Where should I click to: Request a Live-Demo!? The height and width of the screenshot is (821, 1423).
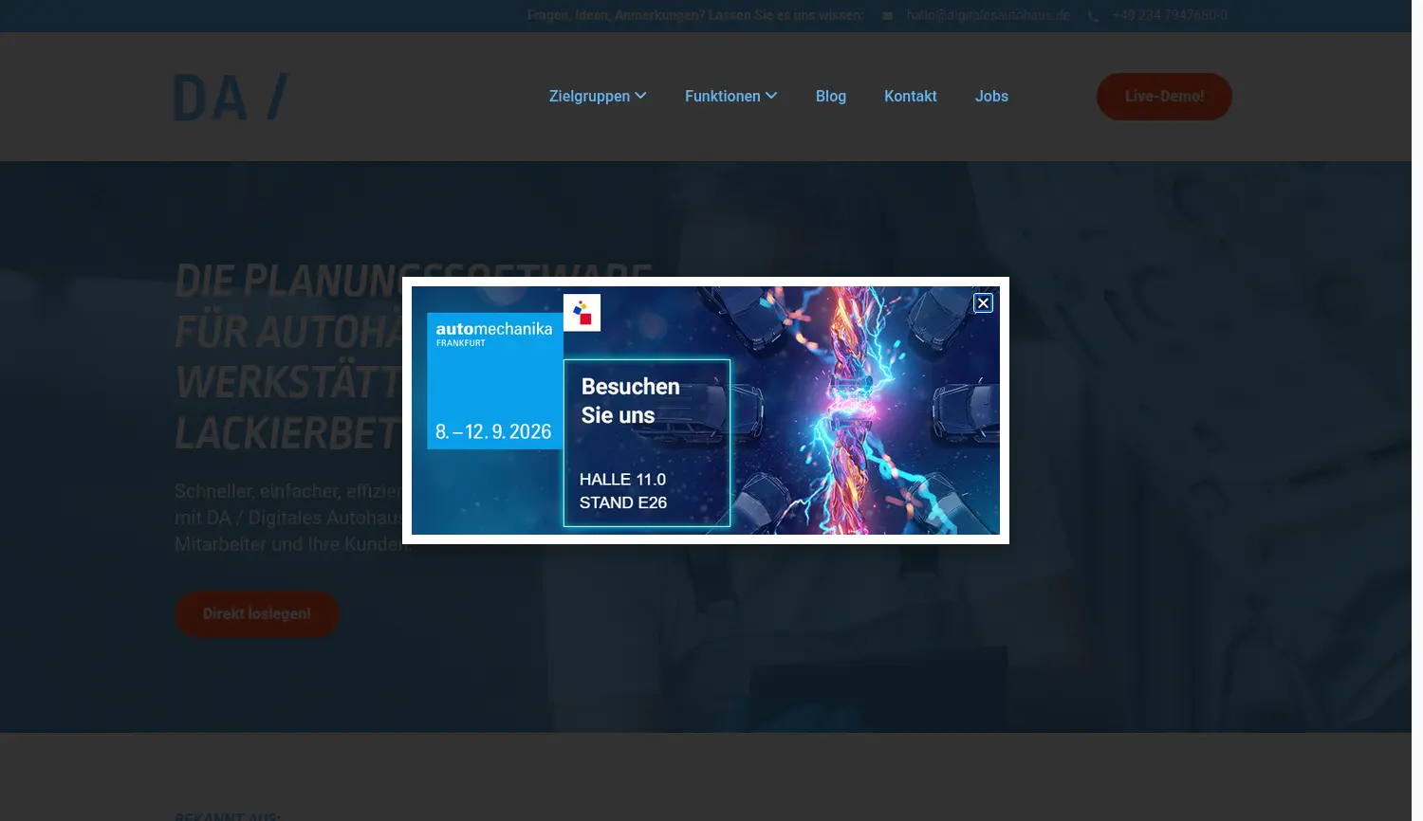coord(1164,97)
